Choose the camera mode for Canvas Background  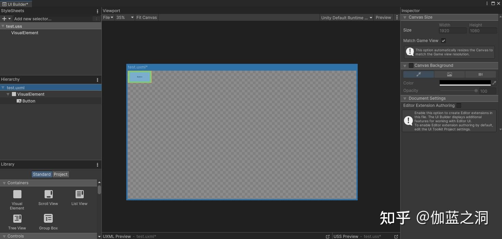(480, 74)
